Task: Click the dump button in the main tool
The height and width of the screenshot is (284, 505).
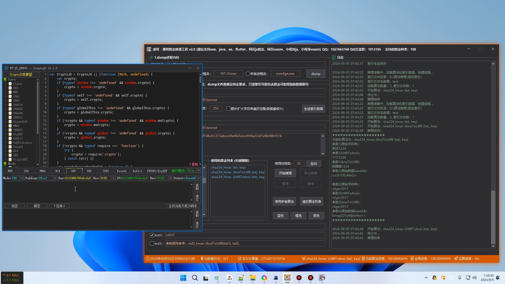Action: pyautogui.click(x=316, y=74)
